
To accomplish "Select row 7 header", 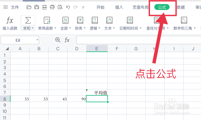I will [5, 93].
